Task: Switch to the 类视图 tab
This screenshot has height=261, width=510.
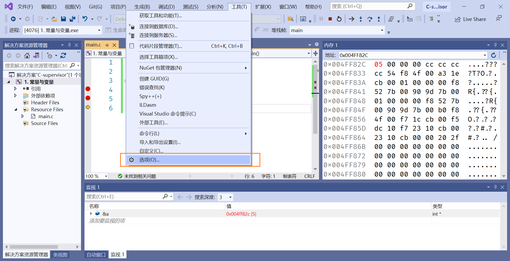Action: (60, 255)
